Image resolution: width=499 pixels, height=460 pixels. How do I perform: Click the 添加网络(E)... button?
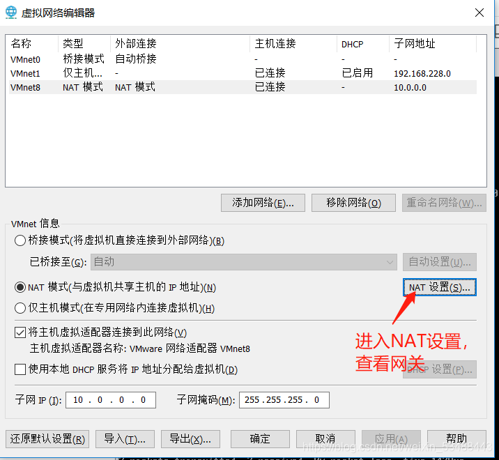tap(263, 203)
